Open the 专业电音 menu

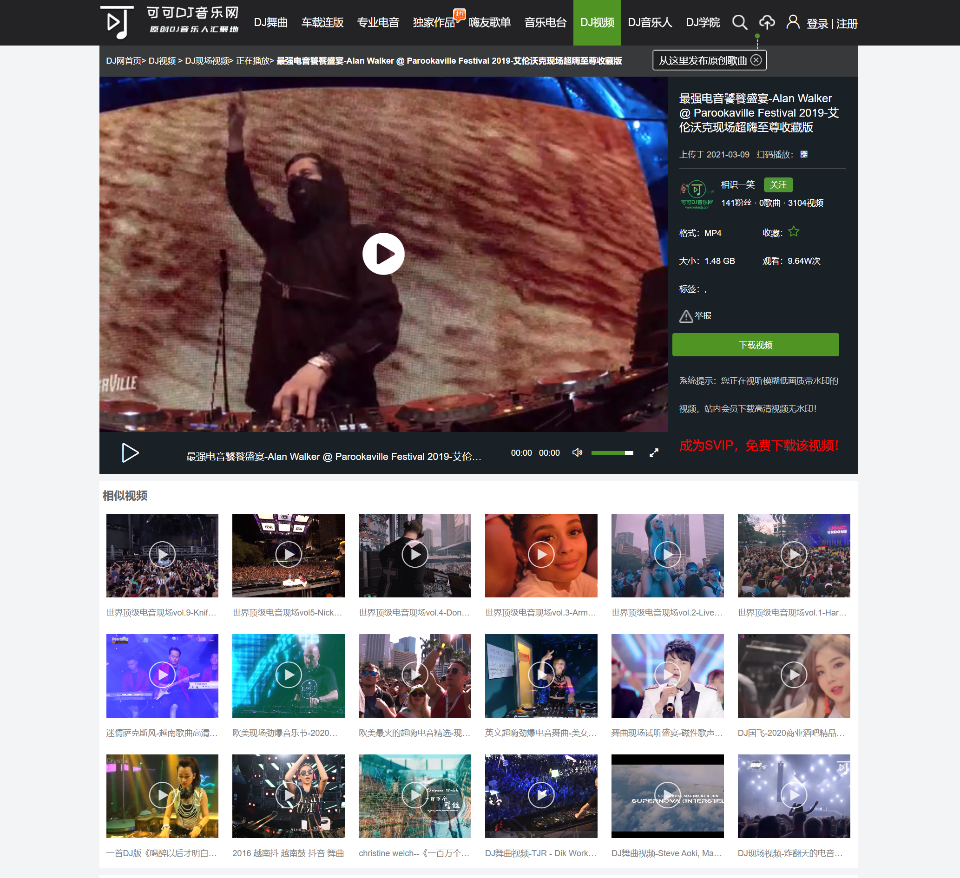378,22
